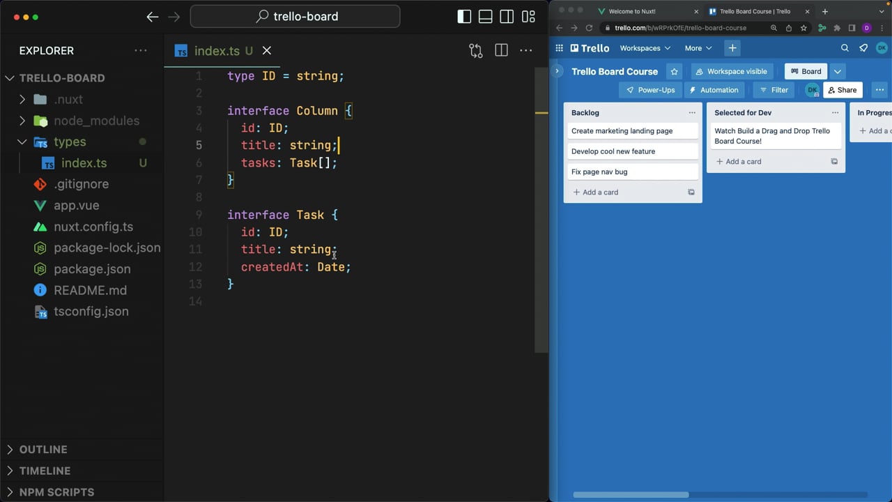Split the editor to the right

[x=501, y=50]
